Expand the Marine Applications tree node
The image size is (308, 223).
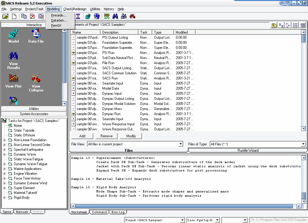pos(4,169)
